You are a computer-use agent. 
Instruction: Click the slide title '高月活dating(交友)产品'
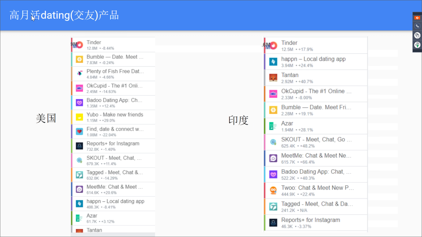coord(64,15)
